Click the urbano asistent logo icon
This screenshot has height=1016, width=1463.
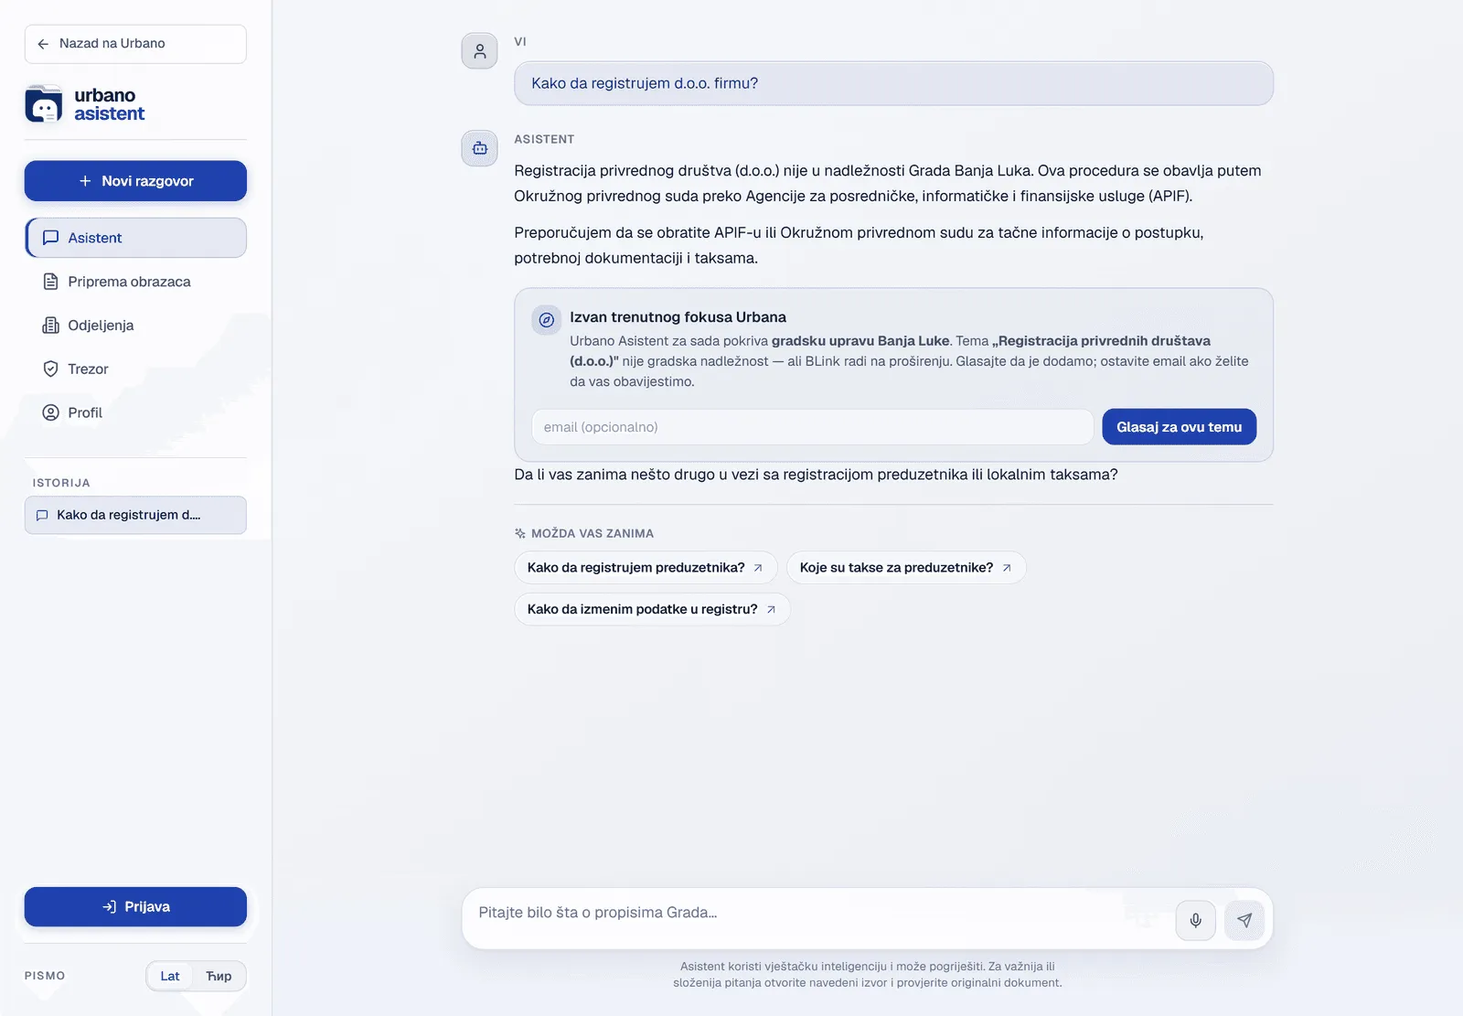click(x=44, y=104)
